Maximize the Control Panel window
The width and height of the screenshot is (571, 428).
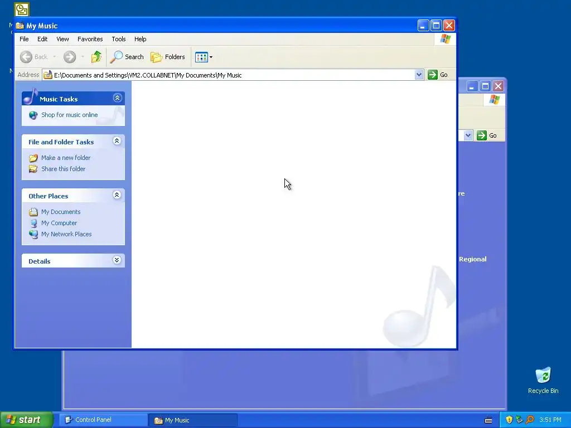485,86
